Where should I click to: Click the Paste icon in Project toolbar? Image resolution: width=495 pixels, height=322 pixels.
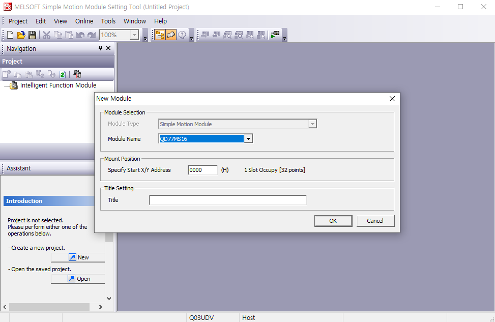click(x=28, y=74)
